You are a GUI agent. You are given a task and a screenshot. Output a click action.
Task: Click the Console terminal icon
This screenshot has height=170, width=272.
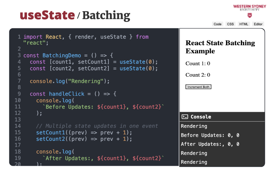coord(185,117)
